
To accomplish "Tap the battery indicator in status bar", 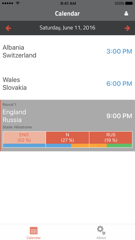I will (x=129, y=3).
